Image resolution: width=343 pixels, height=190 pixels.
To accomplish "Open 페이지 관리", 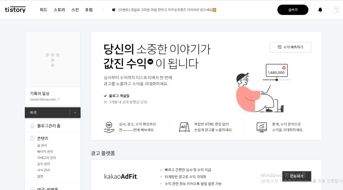I will click(x=45, y=151).
